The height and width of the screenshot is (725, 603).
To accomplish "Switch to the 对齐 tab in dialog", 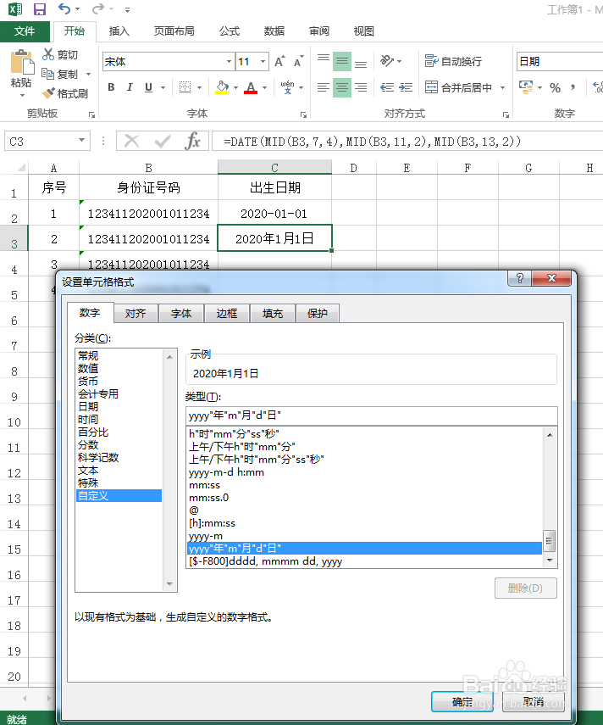I will coord(136,314).
